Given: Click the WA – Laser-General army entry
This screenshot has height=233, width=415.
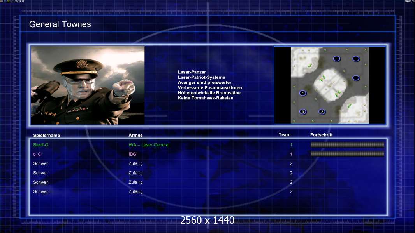Looking at the screenshot, I should [x=149, y=145].
